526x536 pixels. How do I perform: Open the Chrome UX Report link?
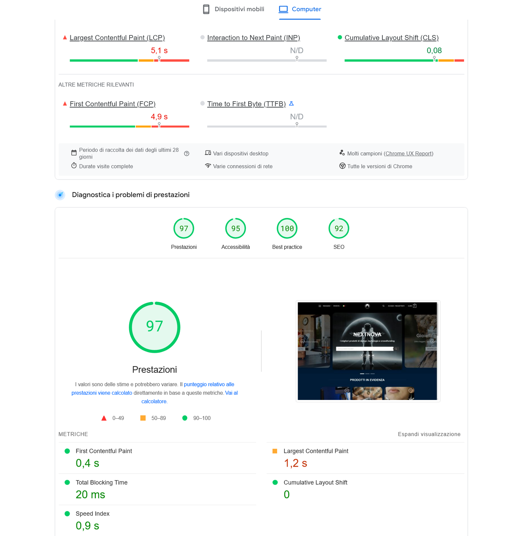[409, 153]
